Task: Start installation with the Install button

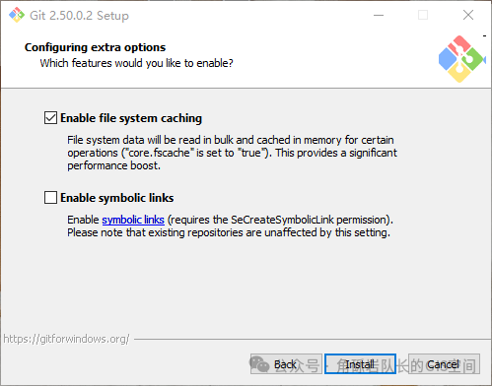Action: coord(360,364)
